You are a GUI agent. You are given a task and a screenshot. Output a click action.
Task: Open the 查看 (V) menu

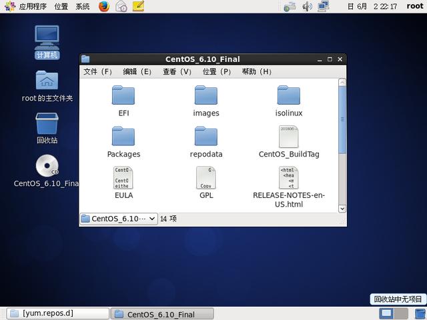[x=177, y=71]
